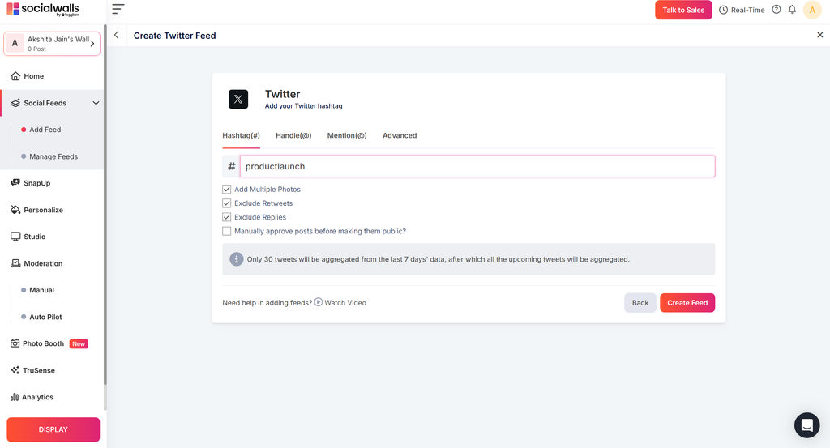
Task: Collapse the sidebar with hamburger menu icon
Action: [118, 9]
